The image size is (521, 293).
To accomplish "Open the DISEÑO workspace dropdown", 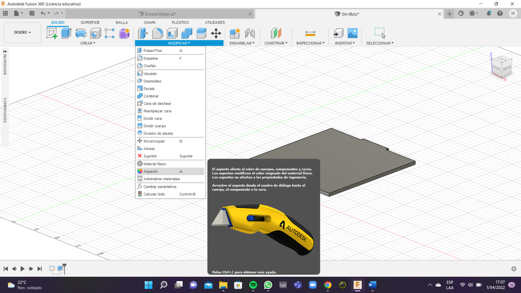I will click(23, 32).
